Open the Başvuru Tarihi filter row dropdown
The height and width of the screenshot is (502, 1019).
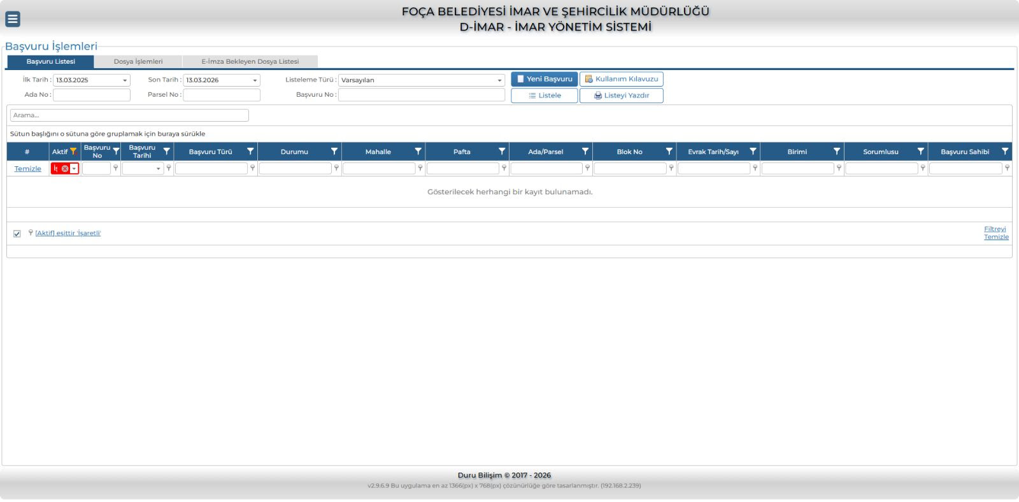point(159,169)
